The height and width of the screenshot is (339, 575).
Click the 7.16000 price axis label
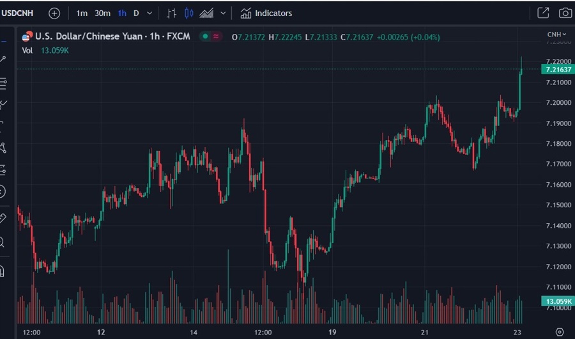[x=558, y=185]
